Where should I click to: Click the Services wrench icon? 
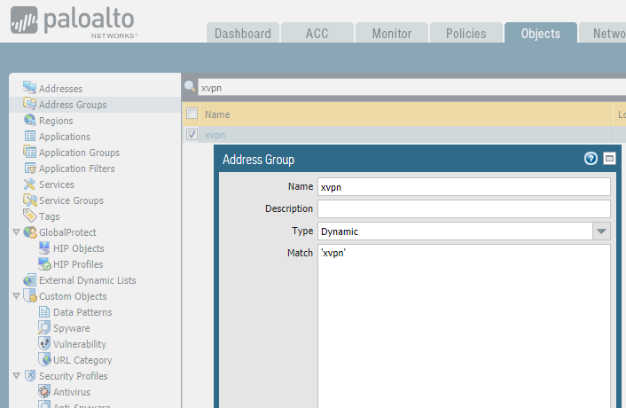tap(30, 184)
